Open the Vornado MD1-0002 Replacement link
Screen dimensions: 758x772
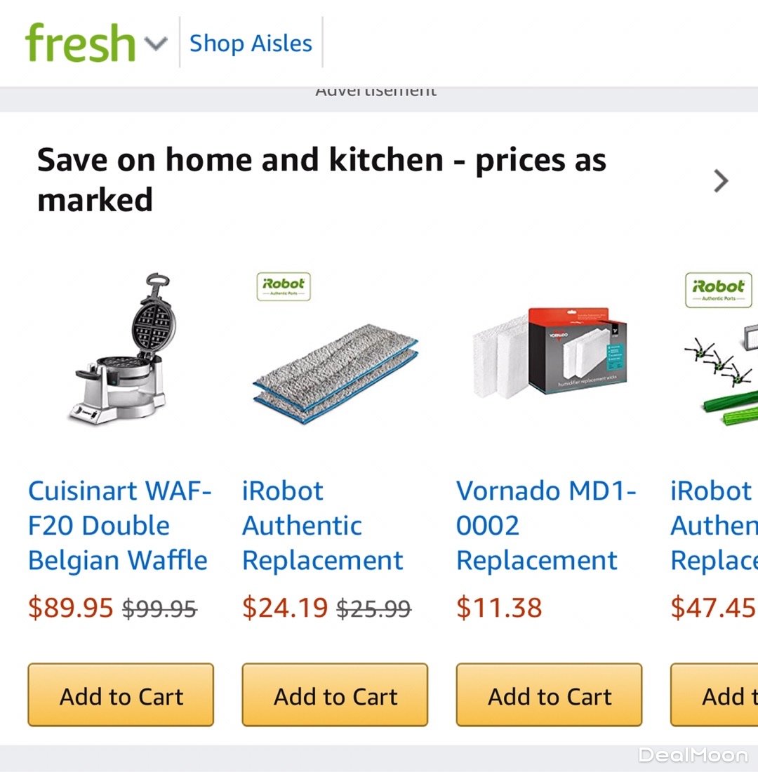pyautogui.click(x=546, y=526)
